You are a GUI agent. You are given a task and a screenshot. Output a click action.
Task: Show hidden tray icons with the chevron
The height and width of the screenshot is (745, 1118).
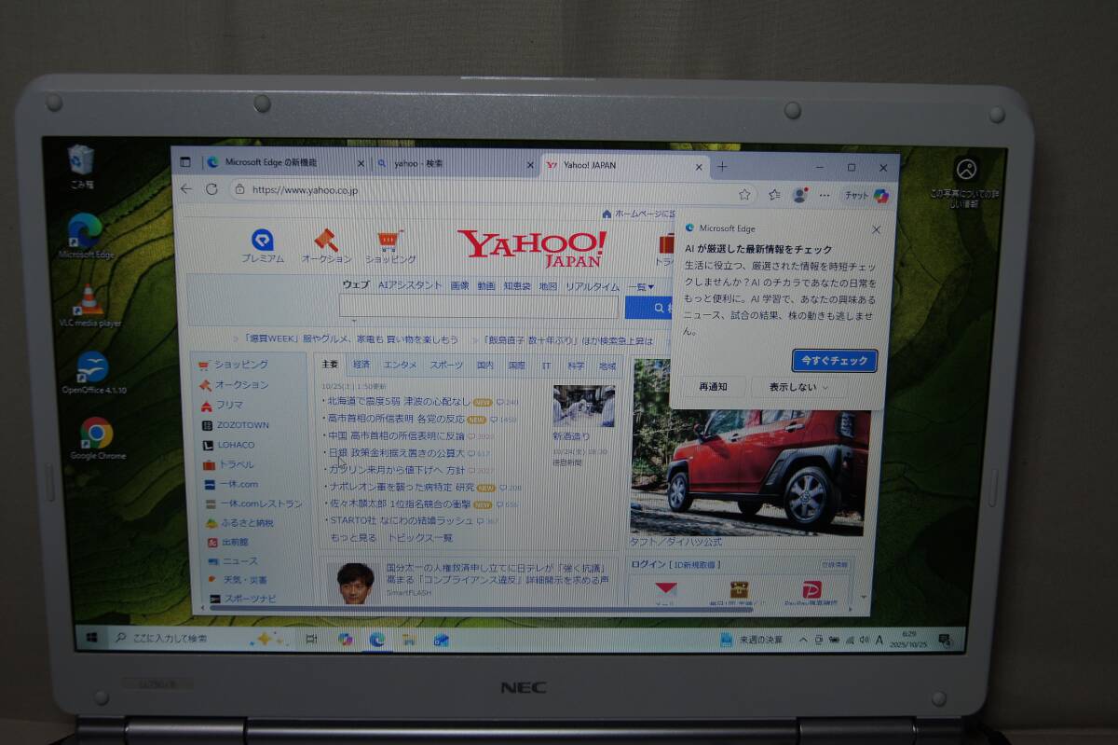click(x=803, y=640)
